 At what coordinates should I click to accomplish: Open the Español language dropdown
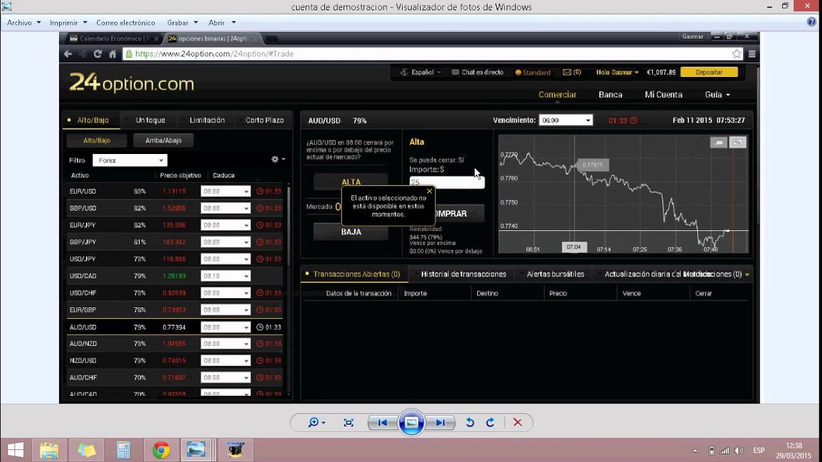click(x=422, y=73)
